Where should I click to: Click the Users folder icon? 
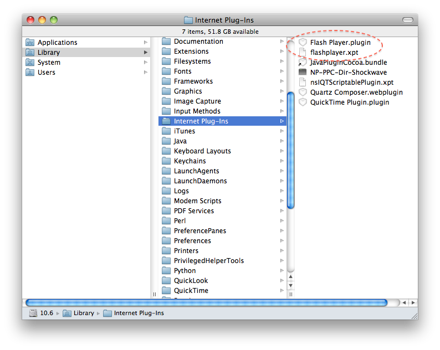click(30, 73)
